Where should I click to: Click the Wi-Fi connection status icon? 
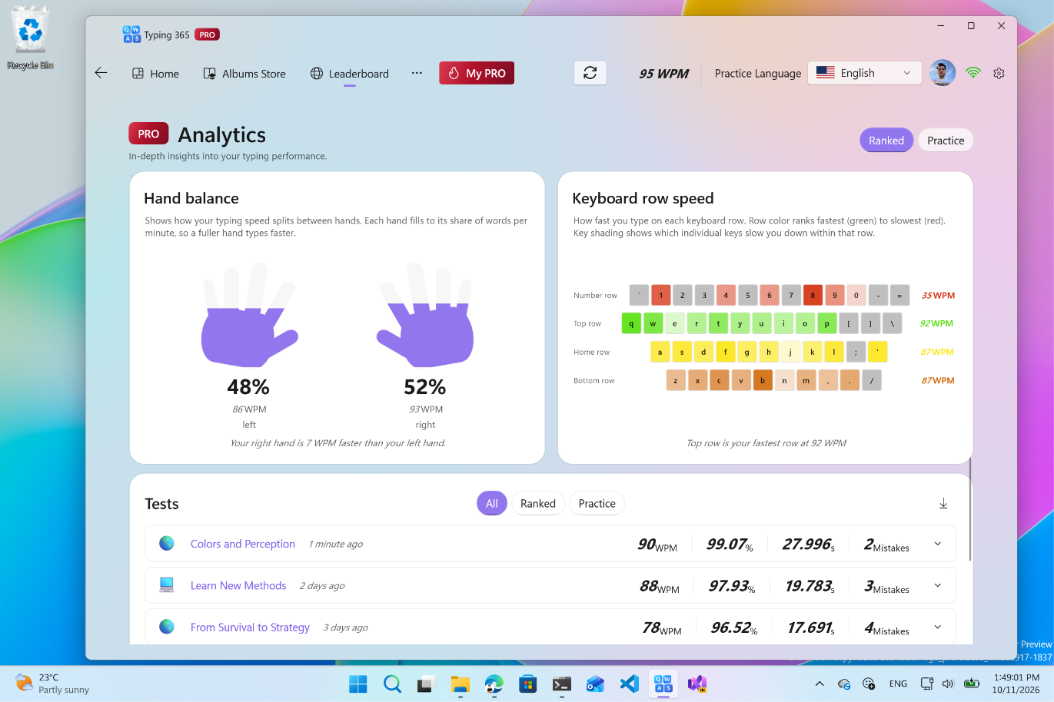click(x=973, y=73)
